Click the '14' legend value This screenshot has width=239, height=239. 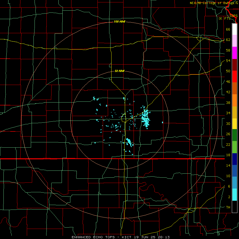click(228, 165)
